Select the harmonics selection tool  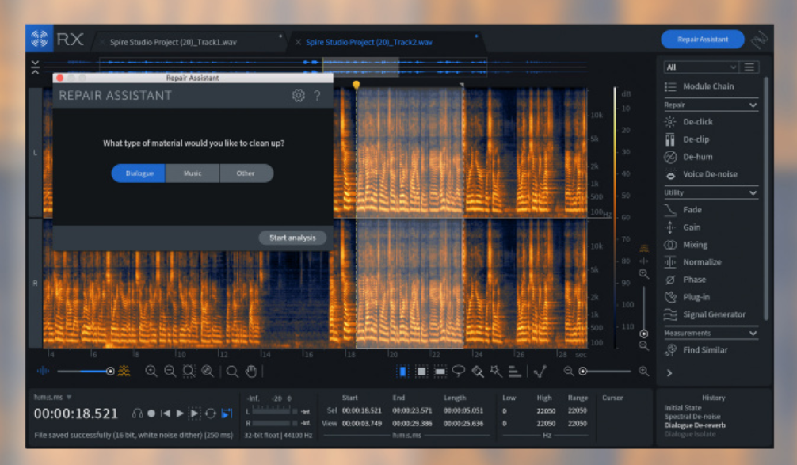point(514,372)
